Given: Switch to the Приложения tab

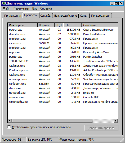Looking at the screenshot, I should [13, 16].
